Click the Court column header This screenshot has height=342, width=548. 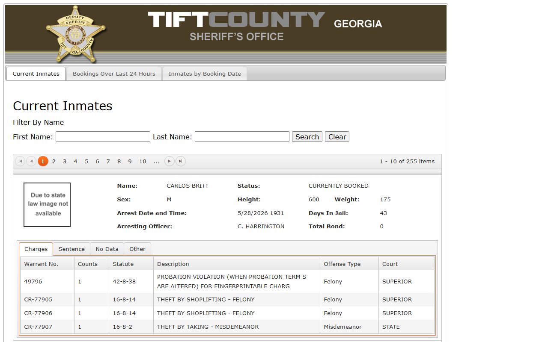(x=406, y=264)
